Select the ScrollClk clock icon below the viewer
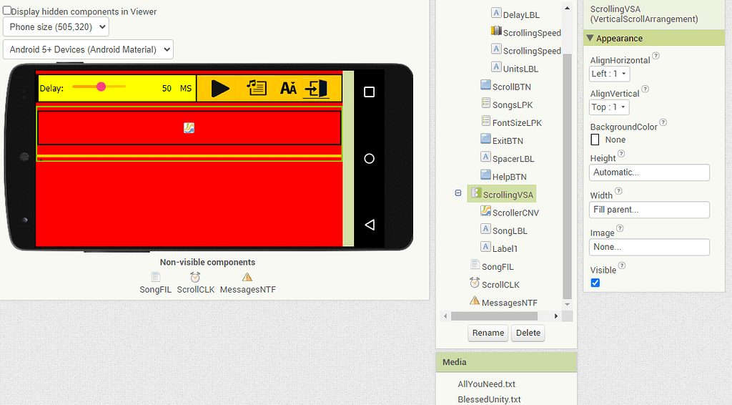 194,277
